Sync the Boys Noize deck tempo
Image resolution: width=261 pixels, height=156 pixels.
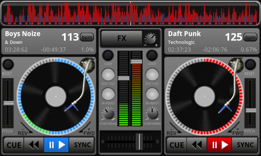(x=82, y=145)
